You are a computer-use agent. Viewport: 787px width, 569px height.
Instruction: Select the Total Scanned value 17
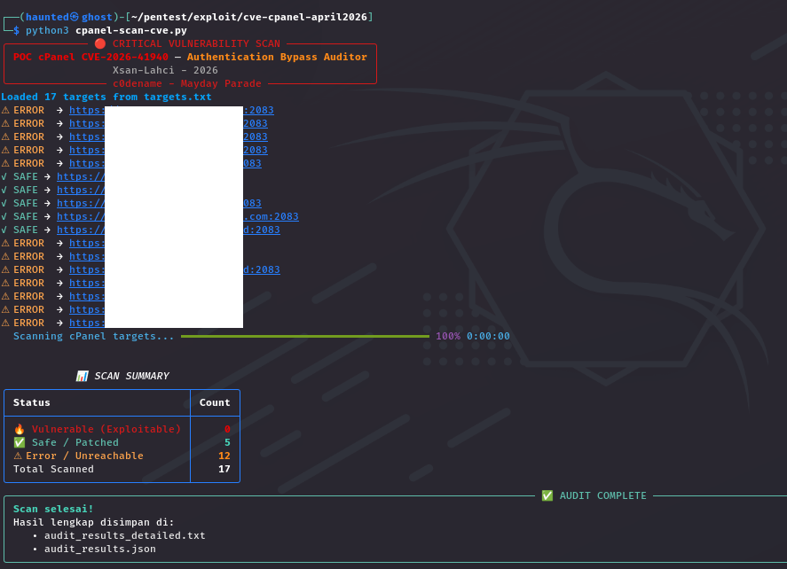click(x=224, y=469)
